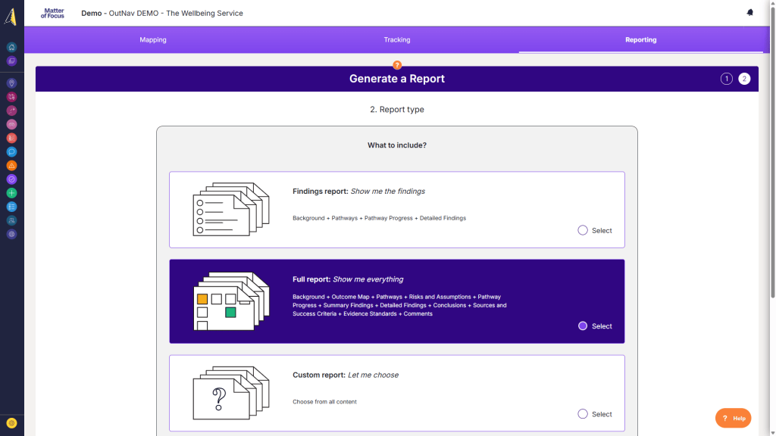Switch to the Tracking tab
The image size is (776, 436).
[397, 40]
